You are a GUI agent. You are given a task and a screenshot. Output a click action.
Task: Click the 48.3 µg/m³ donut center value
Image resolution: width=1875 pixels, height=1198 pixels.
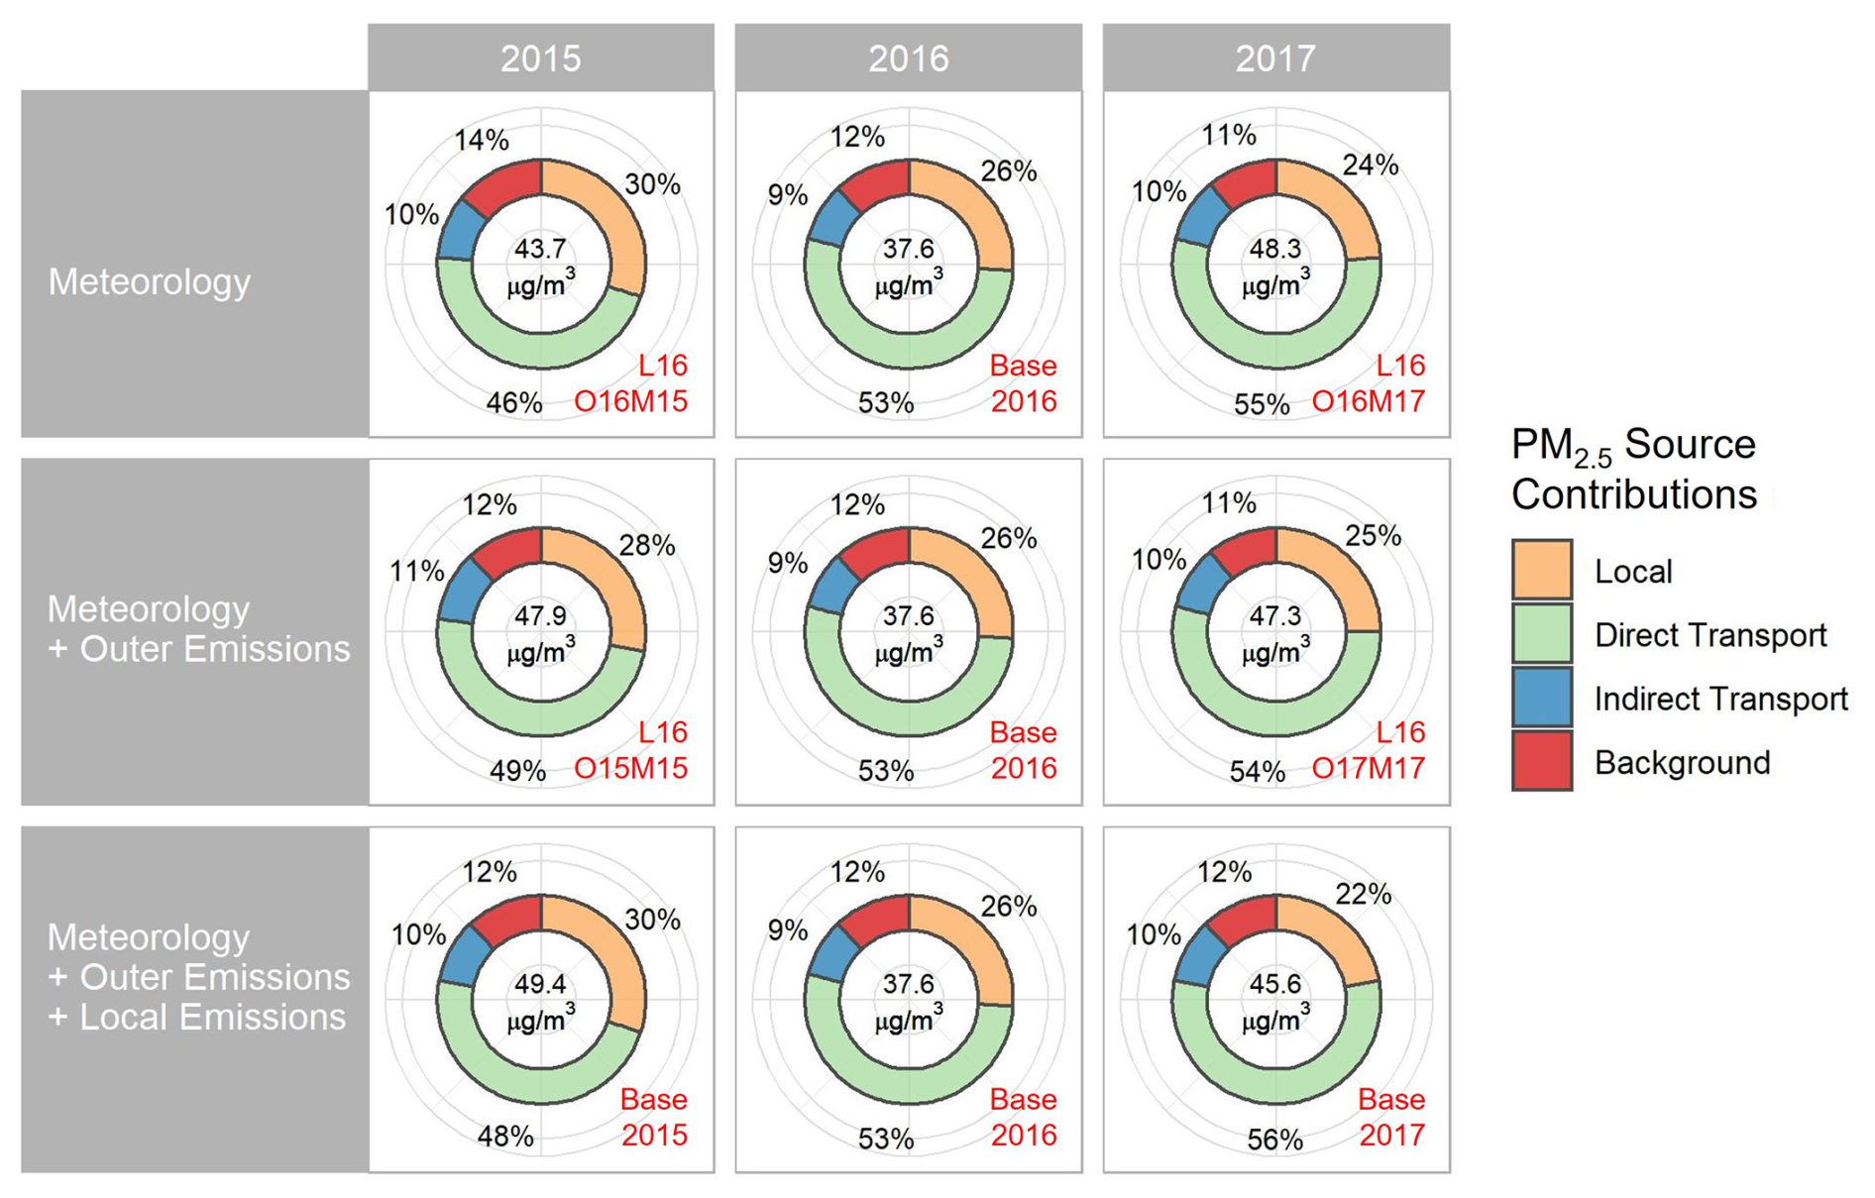click(1275, 266)
